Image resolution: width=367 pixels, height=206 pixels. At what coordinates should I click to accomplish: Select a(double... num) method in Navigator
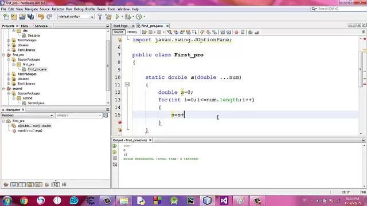[x=34, y=126]
